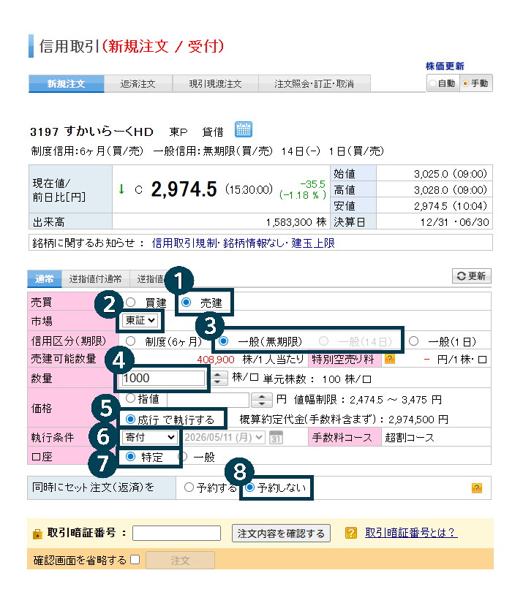Click the 超割コース fee course text
Image resolution: width=523 pixels, height=592 pixels.
click(x=410, y=438)
